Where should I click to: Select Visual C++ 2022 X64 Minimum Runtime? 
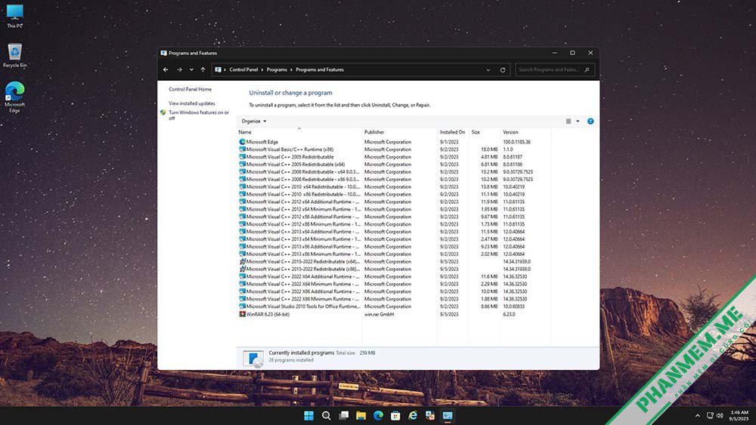[x=395, y=284]
